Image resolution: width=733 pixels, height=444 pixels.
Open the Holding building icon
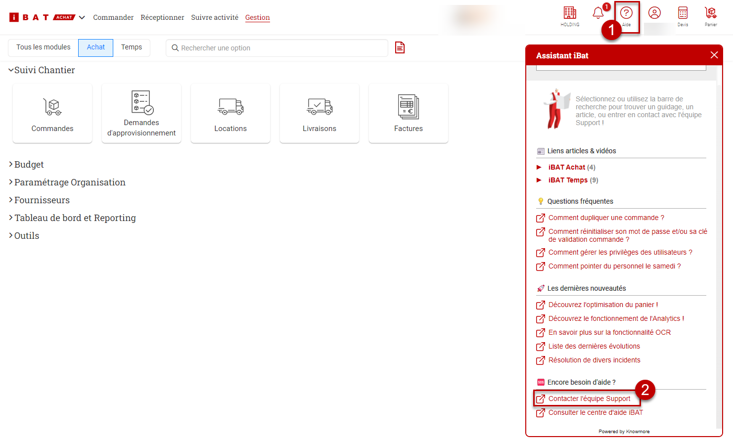(x=570, y=16)
